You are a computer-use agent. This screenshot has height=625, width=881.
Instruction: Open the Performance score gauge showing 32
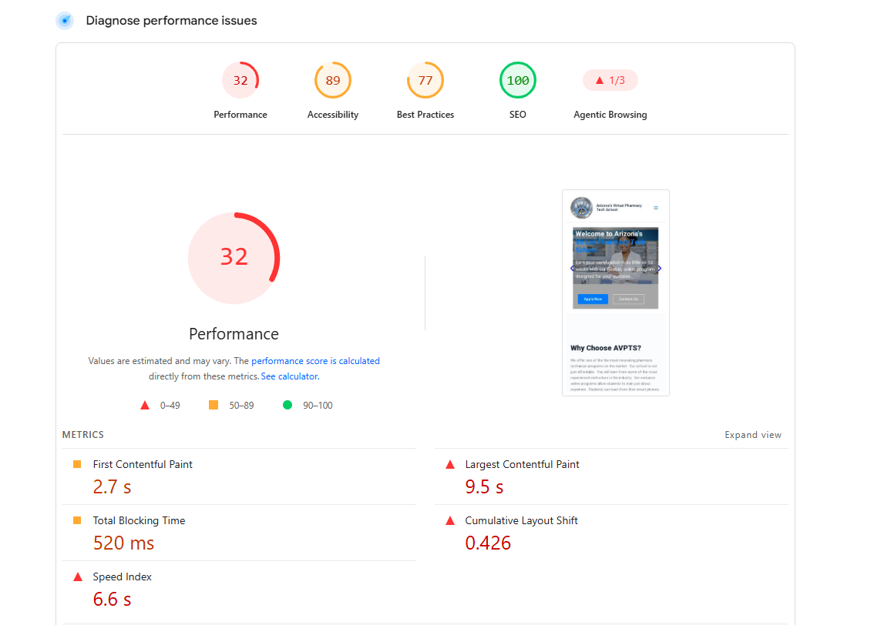tap(240, 80)
